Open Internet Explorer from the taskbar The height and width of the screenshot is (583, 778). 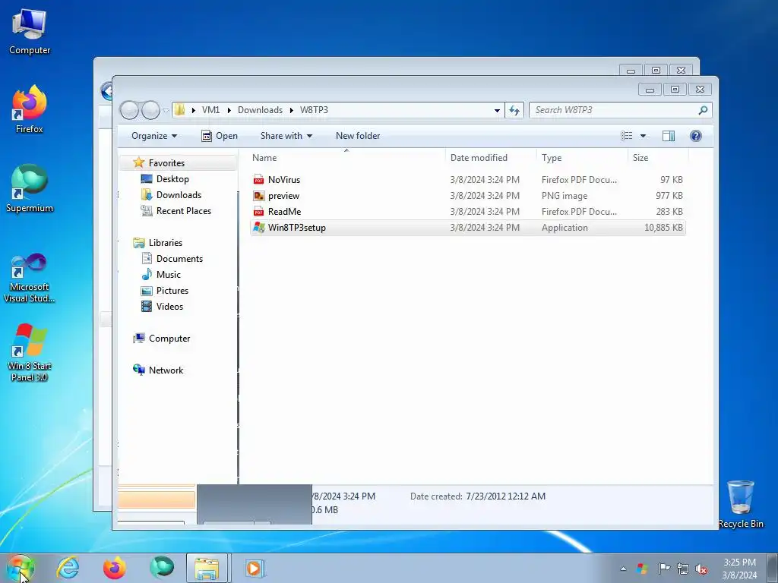point(68,568)
